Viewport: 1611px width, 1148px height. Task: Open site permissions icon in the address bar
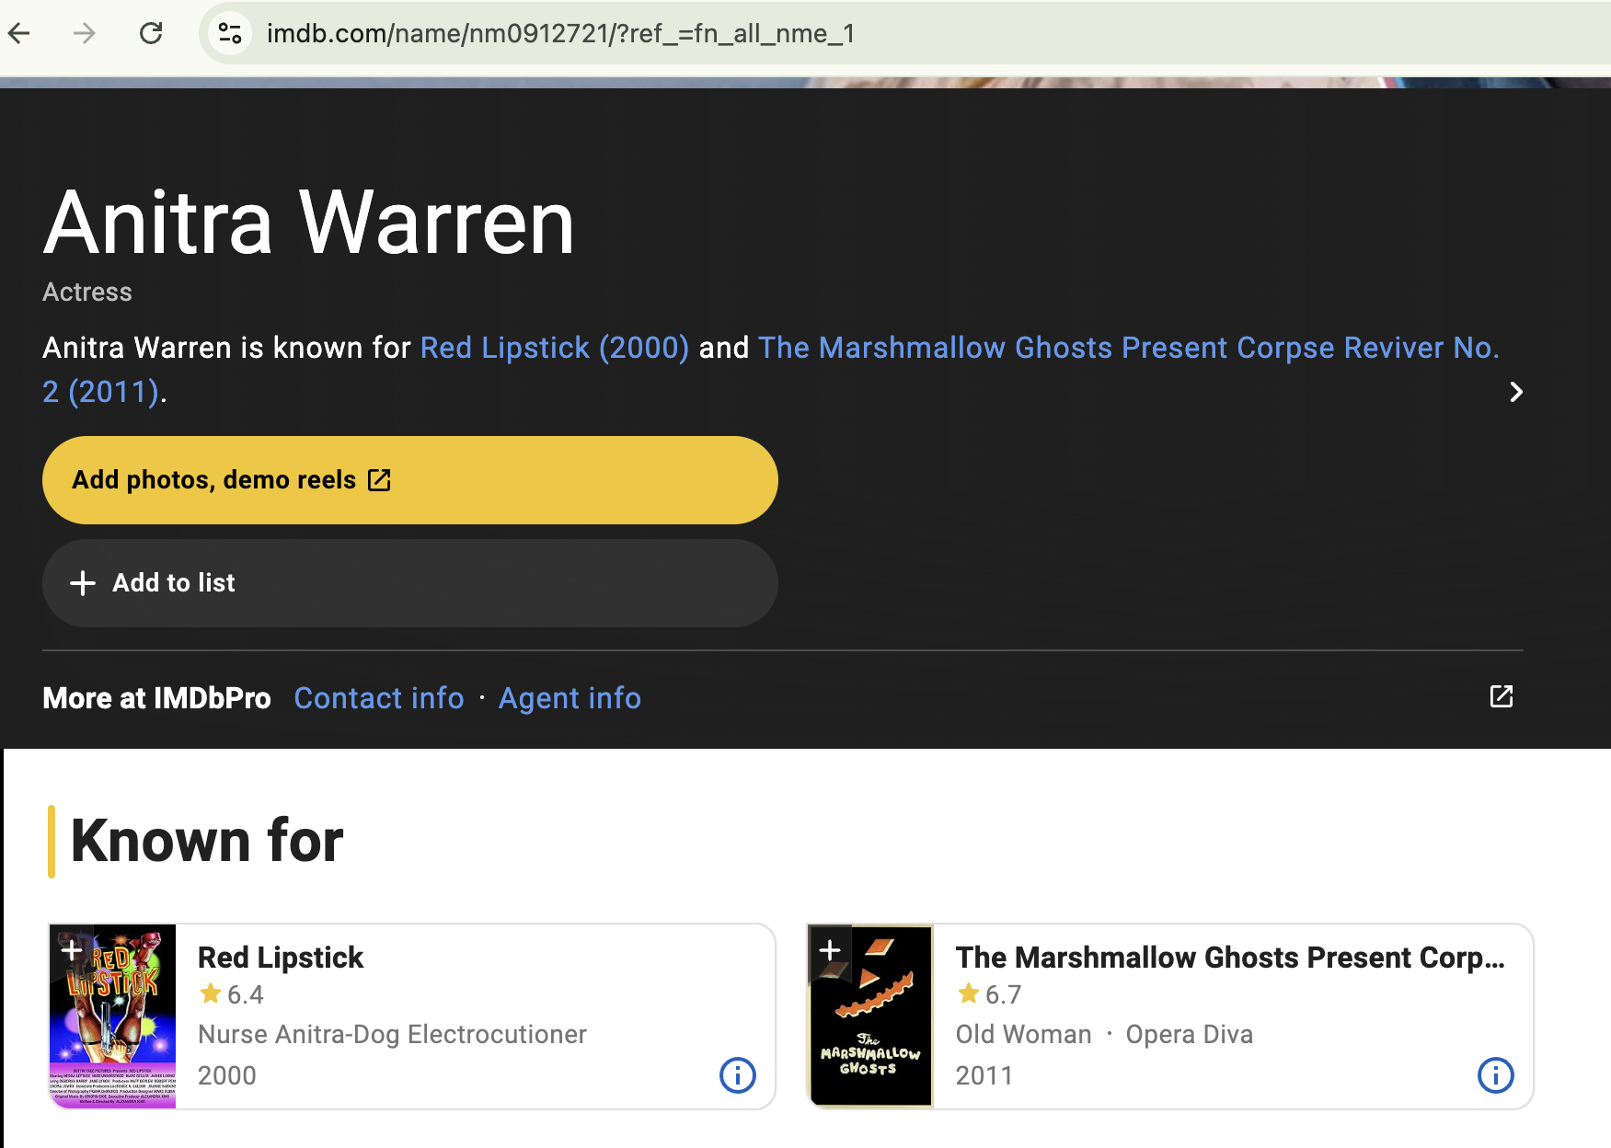click(x=229, y=33)
